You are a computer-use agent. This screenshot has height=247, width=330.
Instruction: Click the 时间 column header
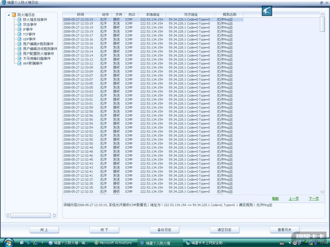coord(80,15)
